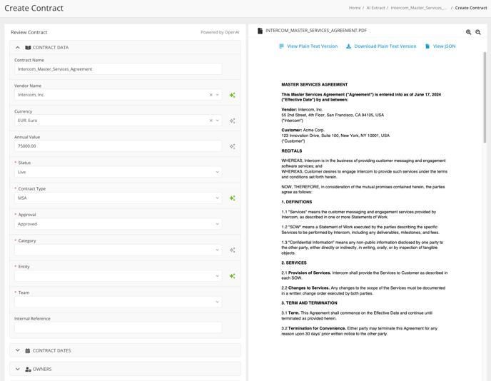Click the RECITALS heading in the document
Screen dimensions: 491x381
(291, 151)
